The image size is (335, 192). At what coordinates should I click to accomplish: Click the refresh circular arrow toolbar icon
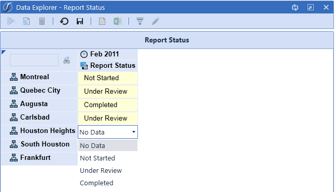[64, 21]
